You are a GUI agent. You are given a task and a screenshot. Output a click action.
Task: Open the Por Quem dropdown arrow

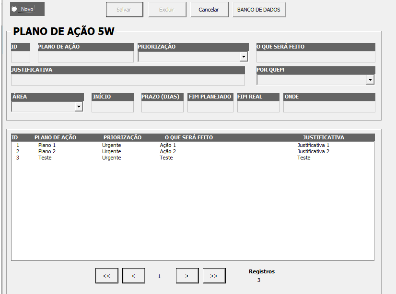click(370, 80)
